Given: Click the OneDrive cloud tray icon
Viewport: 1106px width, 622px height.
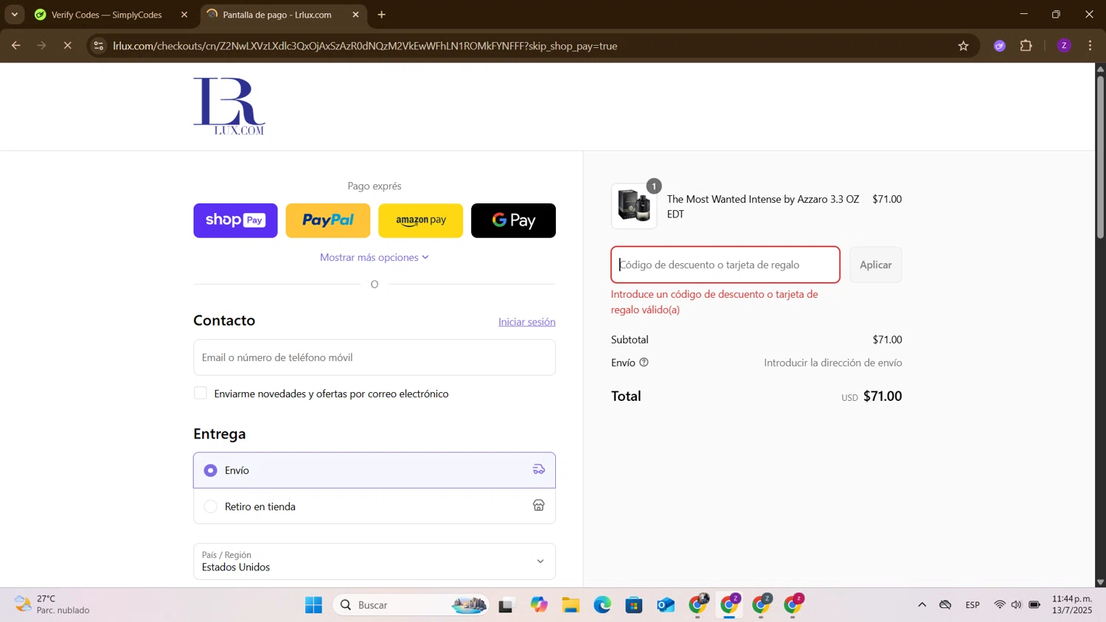Looking at the screenshot, I should [945, 605].
